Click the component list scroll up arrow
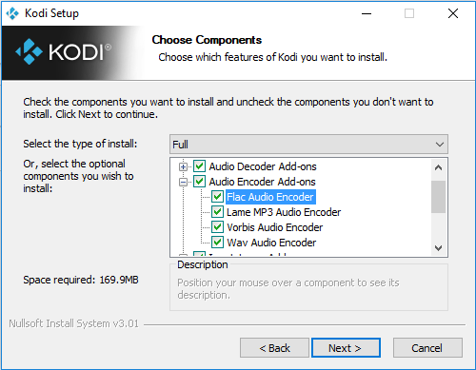The width and height of the screenshot is (476, 370). pos(438,167)
